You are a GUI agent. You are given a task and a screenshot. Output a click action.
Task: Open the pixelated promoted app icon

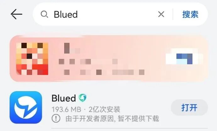pos(32,59)
